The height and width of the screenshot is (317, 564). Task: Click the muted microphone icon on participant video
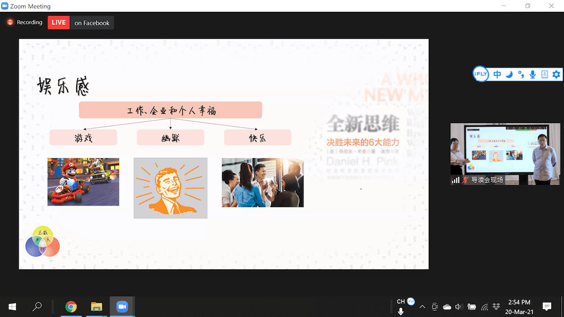(465, 180)
